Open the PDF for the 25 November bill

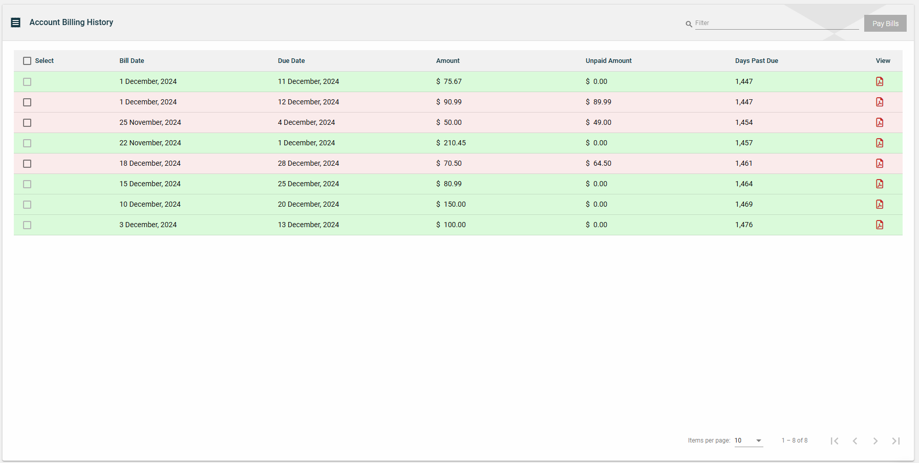coord(881,122)
